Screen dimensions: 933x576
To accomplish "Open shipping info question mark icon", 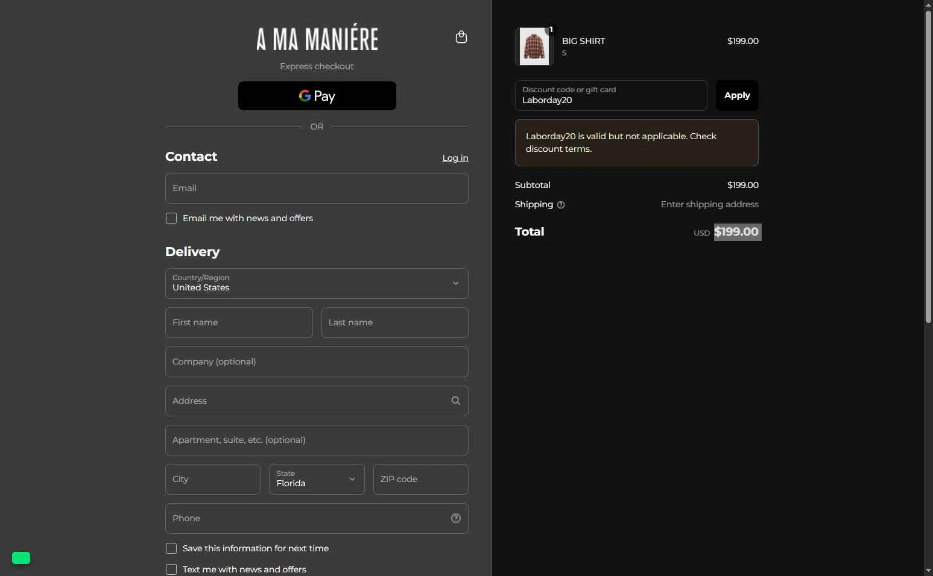I will 561,205.
